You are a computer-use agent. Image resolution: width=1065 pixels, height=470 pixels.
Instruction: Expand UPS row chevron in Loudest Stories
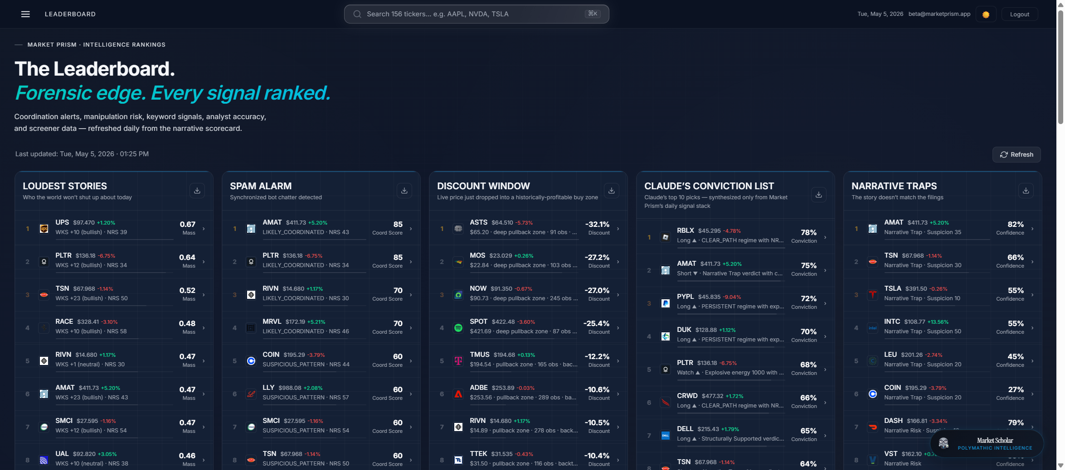[204, 229]
